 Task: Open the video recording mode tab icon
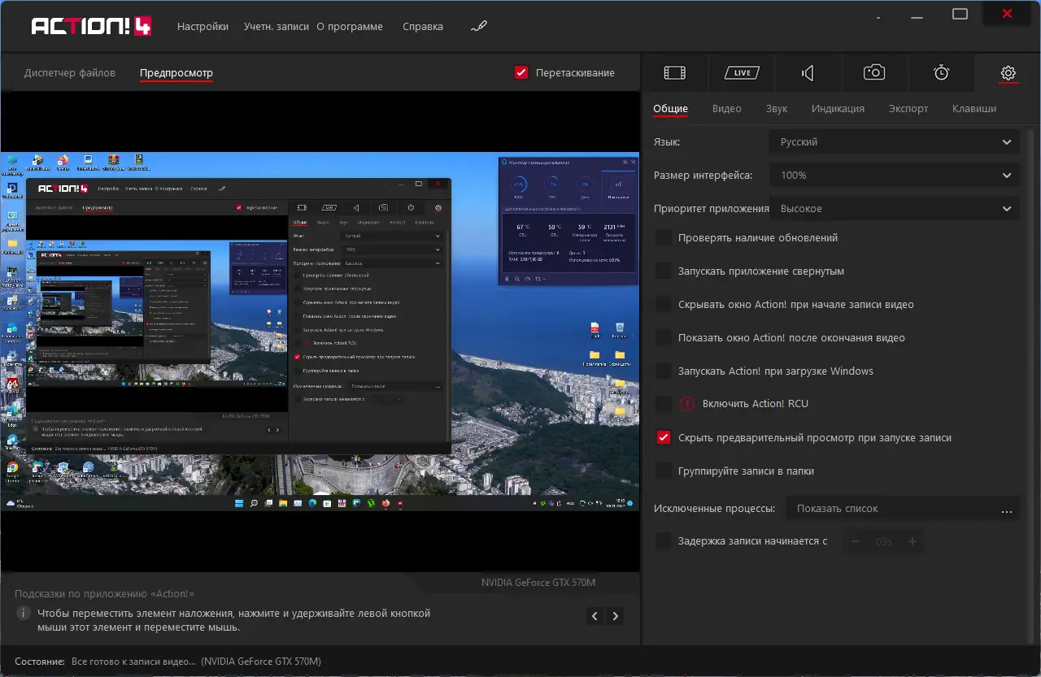coord(674,73)
